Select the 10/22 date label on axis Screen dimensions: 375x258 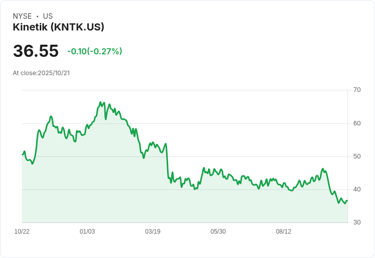click(x=22, y=232)
